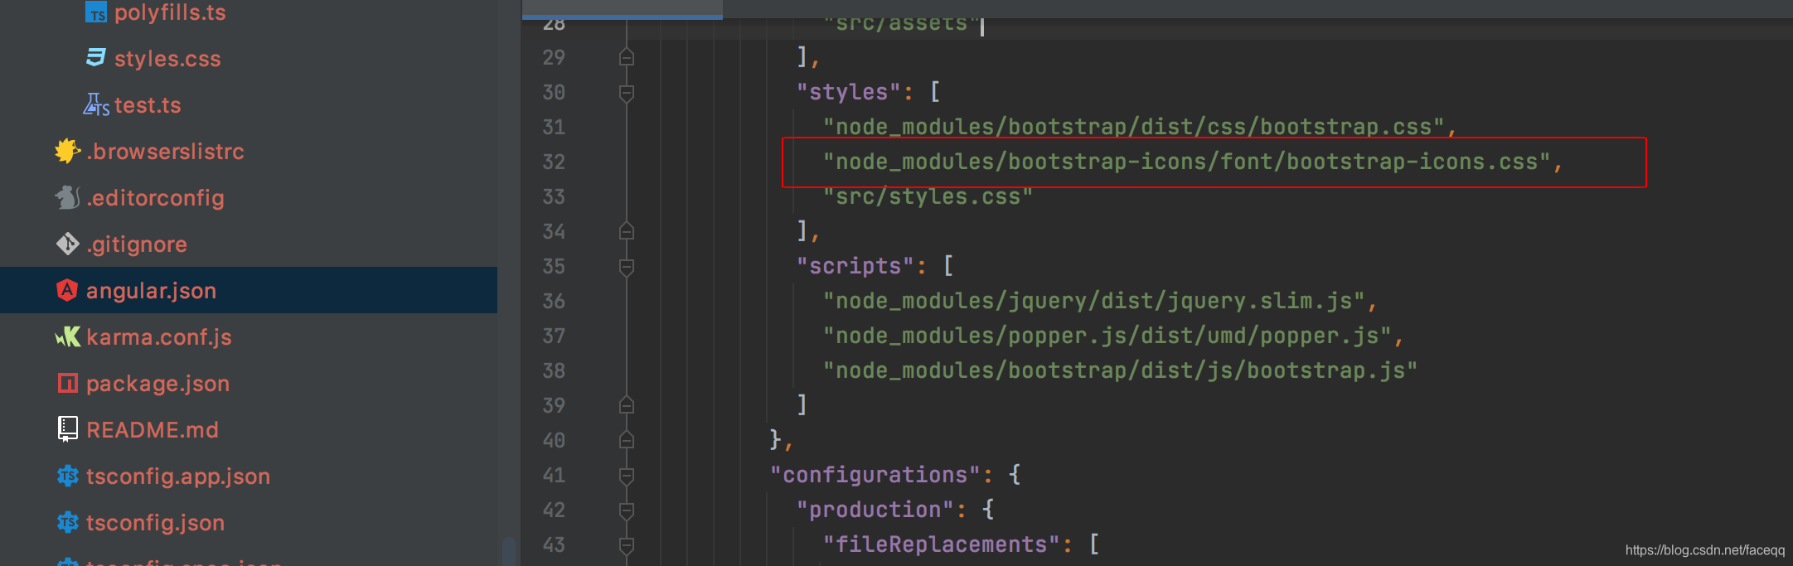Screen dimensions: 1793x566
Task: Open package.json from the tree
Action: click(x=157, y=384)
